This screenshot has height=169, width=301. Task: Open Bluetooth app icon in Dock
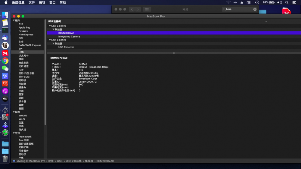[x=5, y=125]
